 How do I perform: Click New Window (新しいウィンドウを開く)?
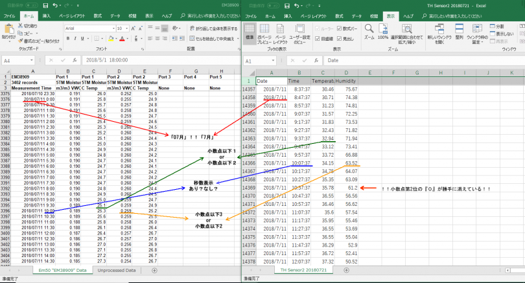439,34
